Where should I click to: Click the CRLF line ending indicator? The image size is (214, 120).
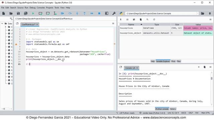pyautogui.click(x=191, y=113)
